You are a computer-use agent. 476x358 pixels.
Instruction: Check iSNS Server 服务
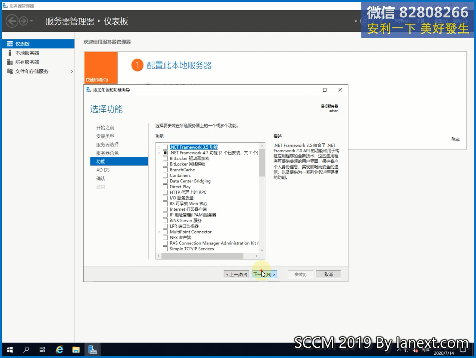(165, 221)
